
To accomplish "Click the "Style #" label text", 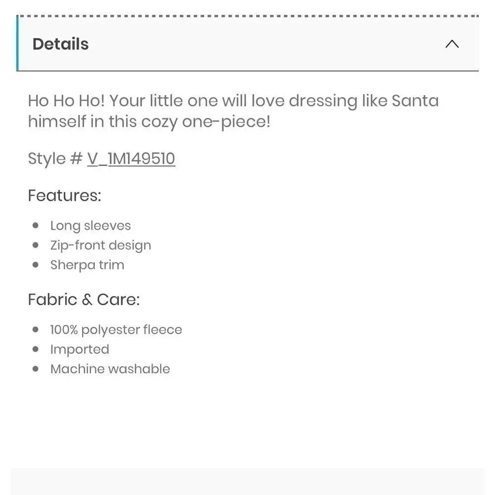I will [x=55, y=158].
